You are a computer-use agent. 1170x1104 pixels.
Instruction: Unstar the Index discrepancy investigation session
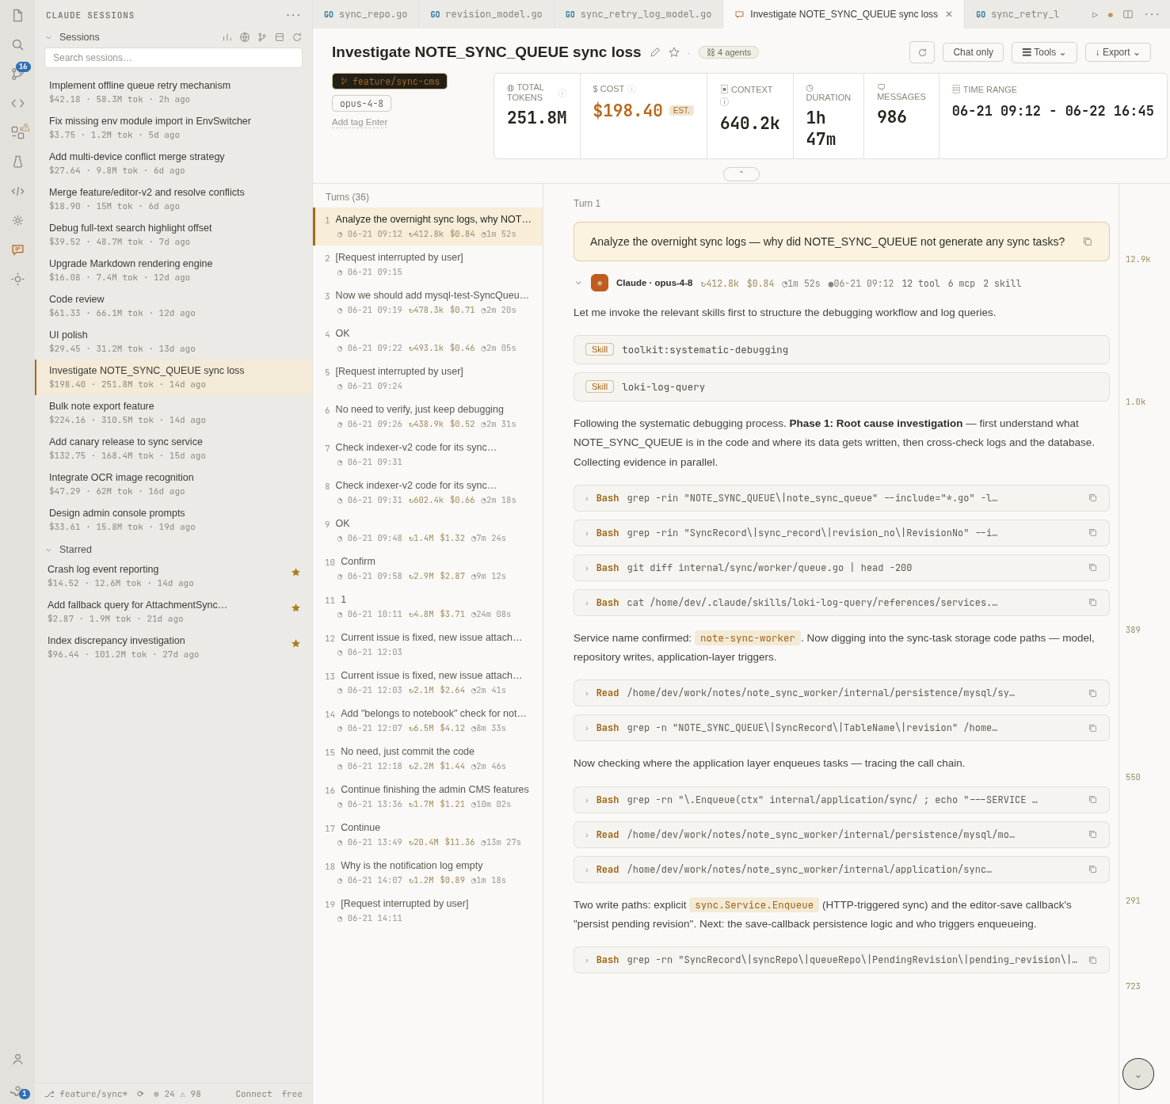(x=295, y=643)
